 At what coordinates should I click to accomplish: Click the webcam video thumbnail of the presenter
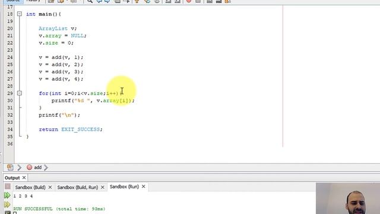(x=348, y=198)
